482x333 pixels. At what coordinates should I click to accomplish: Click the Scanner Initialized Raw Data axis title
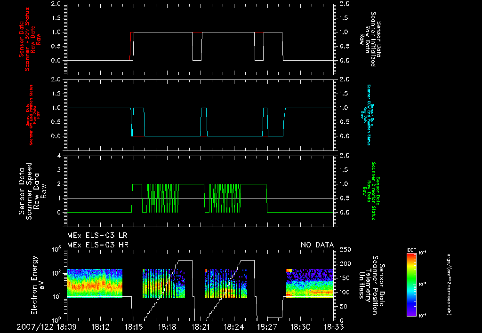[370, 40]
